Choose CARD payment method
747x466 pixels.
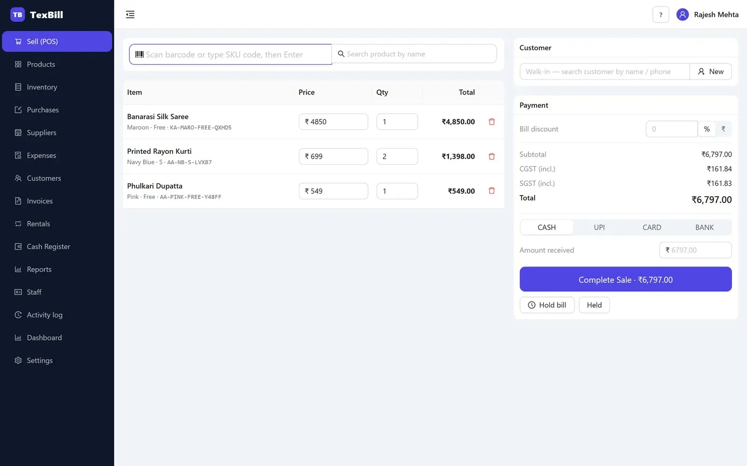pos(652,227)
